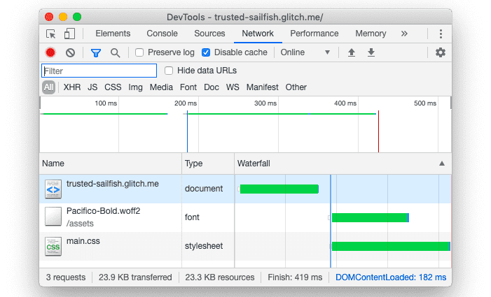The width and height of the screenshot is (491, 297).
Task: Switch to the Elements tab
Action: tap(113, 34)
